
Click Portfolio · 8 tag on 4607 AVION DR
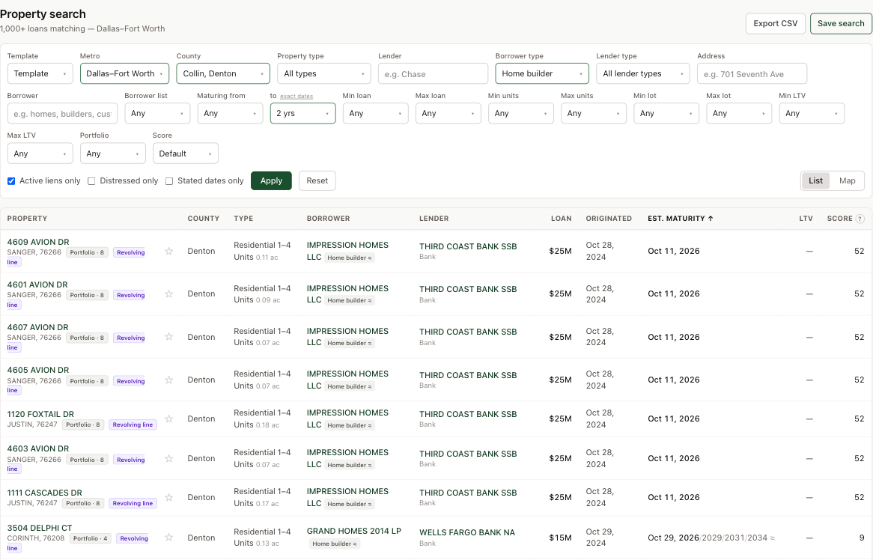[87, 338]
